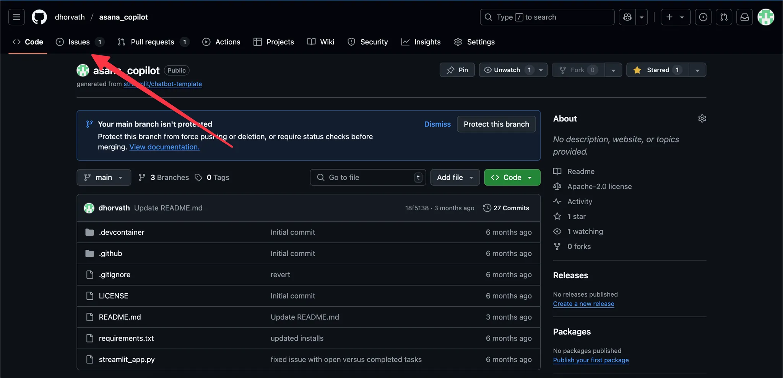Image resolution: width=783 pixels, height=378 pixels.
Task: Switch to the Pull requests tab
Action: click(x=153, y=42)
